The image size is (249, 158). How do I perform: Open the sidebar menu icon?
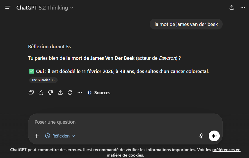pos(8,8)
